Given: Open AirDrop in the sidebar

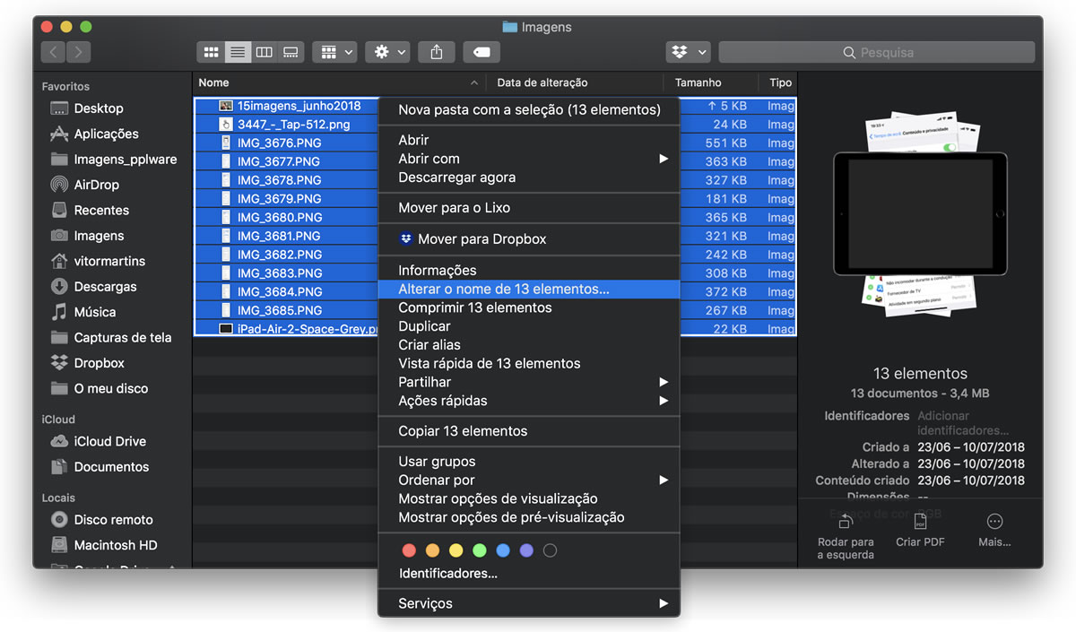Looking at the screenshot, I should (x=96, y=185).
